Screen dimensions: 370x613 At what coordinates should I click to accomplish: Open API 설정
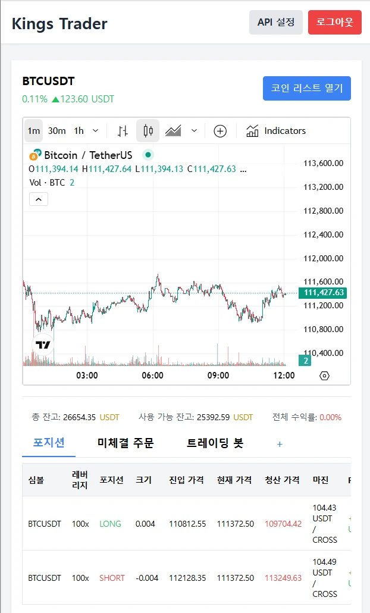click(275, 22)
